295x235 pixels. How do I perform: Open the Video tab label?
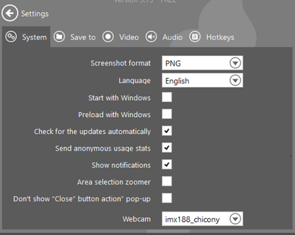tap(129, 37)
